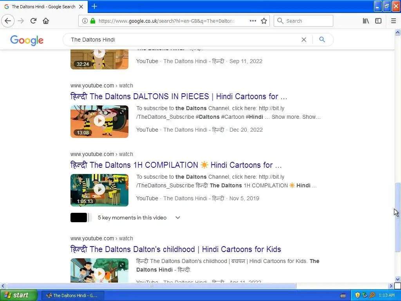Open the browser home page
The width and height of the screenshot is (401, 301).
point(46,21)
